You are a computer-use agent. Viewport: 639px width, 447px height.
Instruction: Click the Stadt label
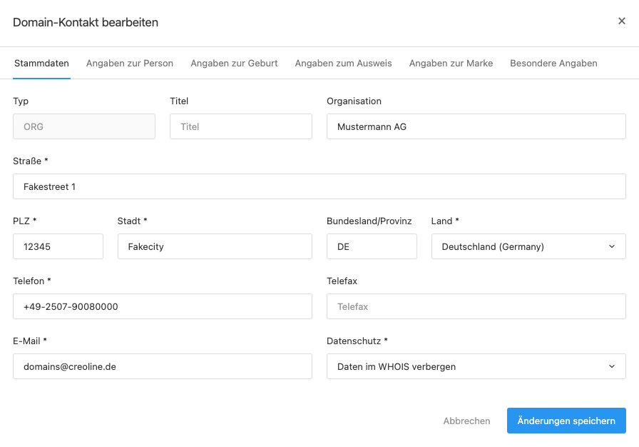click(132, 221)
